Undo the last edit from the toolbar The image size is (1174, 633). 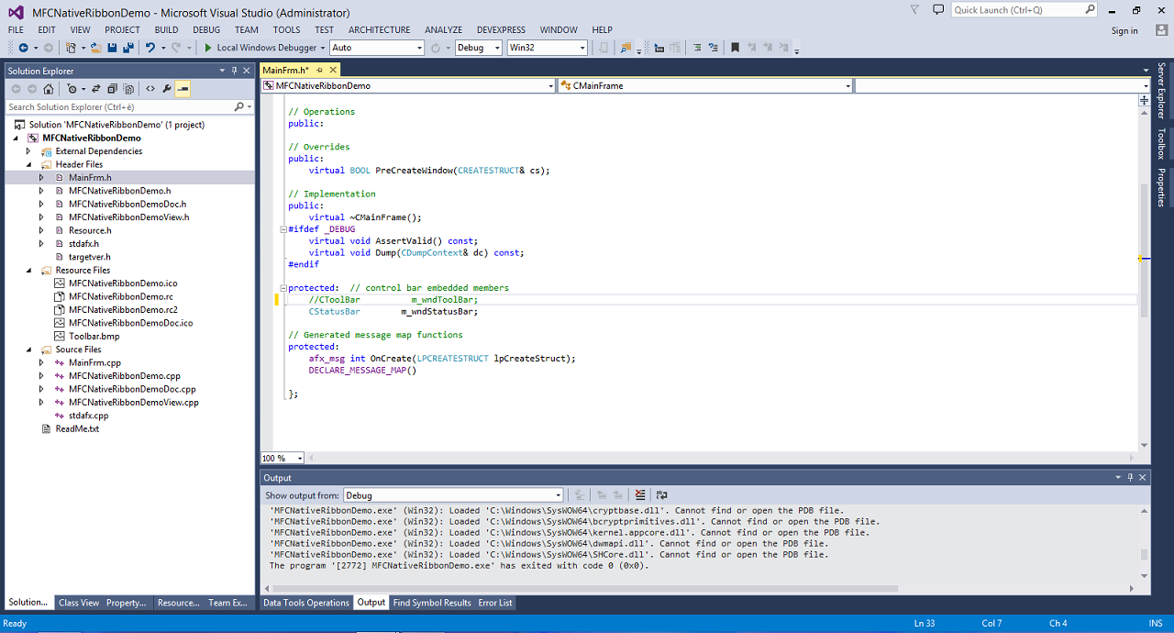pyautogui.click(x=150, y=48)
